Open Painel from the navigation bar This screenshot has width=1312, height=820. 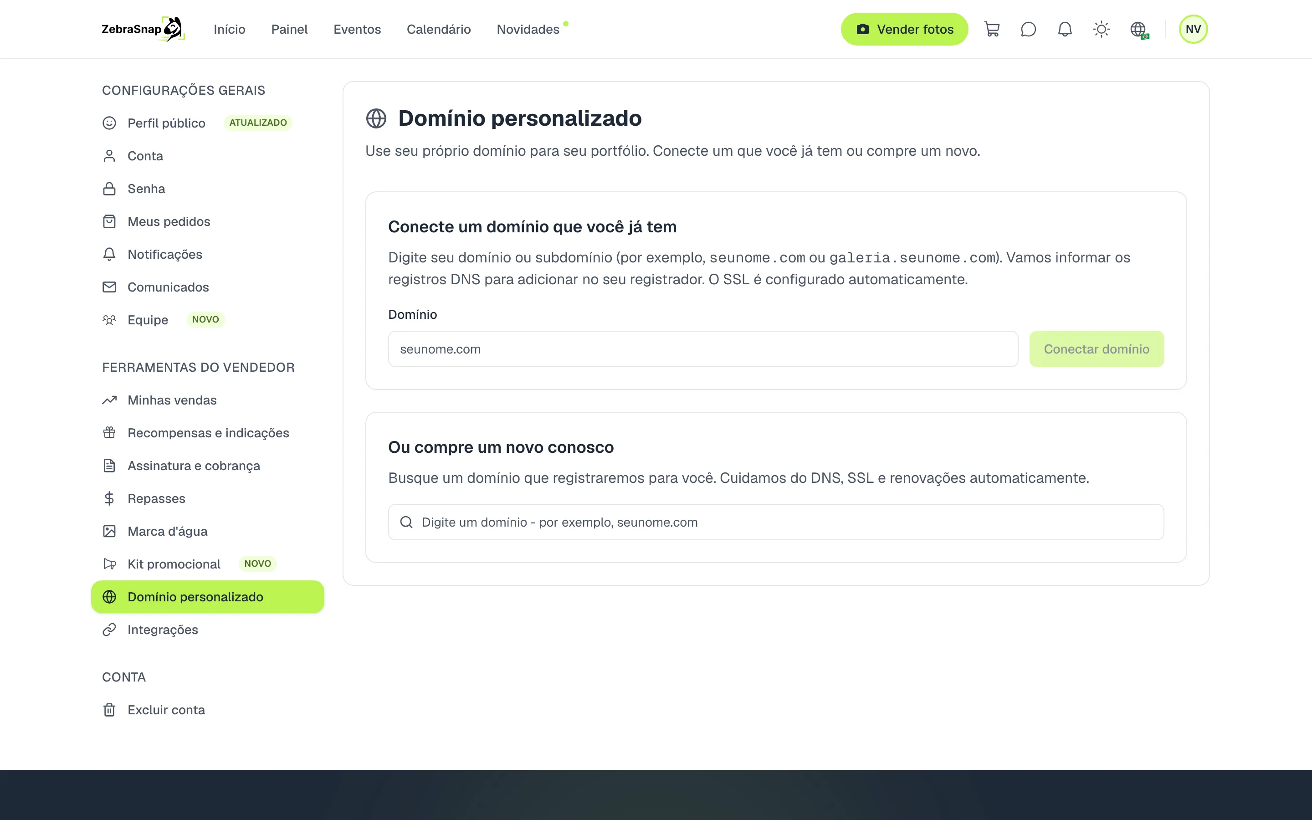(x=290, y=29)
